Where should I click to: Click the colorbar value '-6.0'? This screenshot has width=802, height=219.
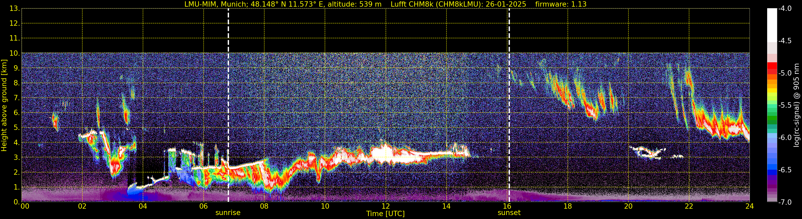point(784,138)
